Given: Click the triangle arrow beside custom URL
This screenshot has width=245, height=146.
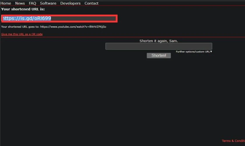Looking at the screenshot, I should click(x=211, y=52).
